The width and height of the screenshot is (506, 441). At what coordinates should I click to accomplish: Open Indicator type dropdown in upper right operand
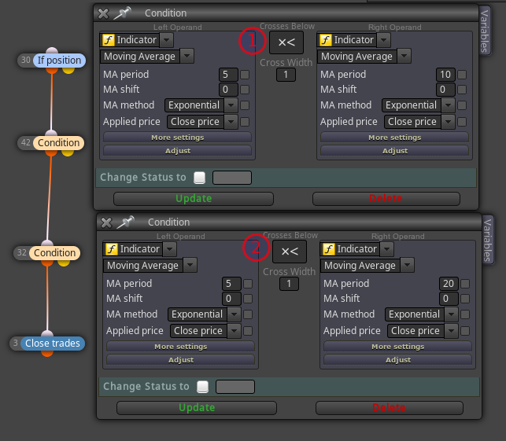384,40
